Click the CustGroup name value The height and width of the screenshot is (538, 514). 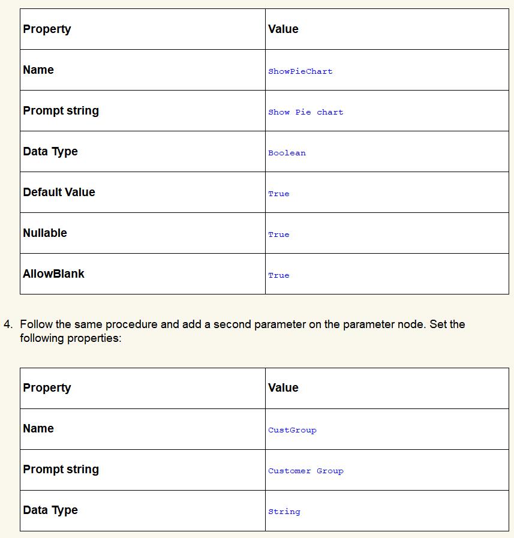[x=292, y=430]
